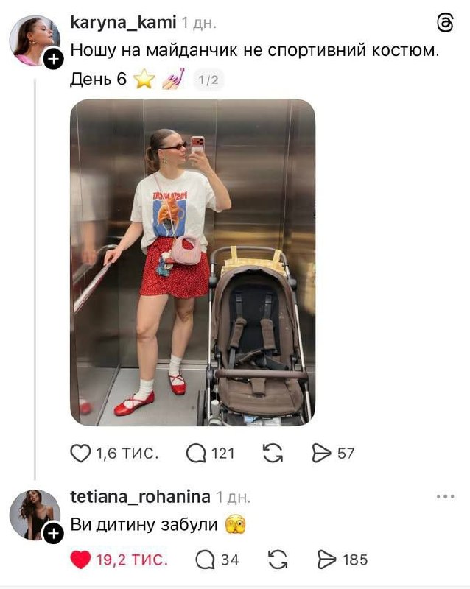Open the comment text Ви дитину забули
Image resolution: width=470 pixels, height=589 pixels.
[144, 524]
